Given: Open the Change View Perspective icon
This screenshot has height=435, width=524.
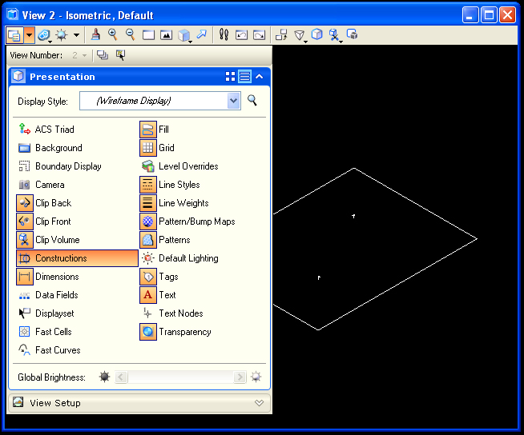Looking at the screenshot, I should point(300,35).
